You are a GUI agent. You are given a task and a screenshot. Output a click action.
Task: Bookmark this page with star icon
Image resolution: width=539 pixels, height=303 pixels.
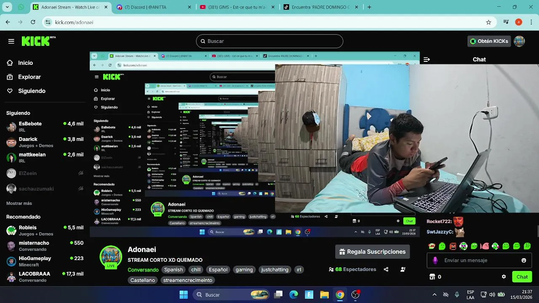(488, 22)
